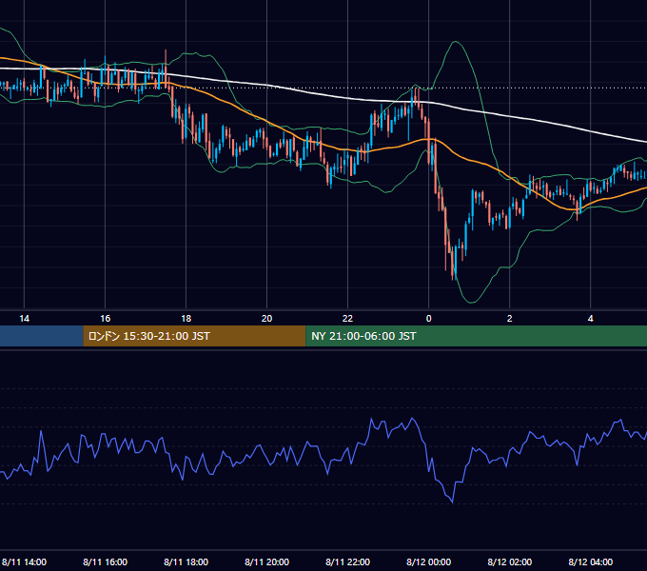
Task: Click the 8/12 00:00 date label
Action: point(429,561)
